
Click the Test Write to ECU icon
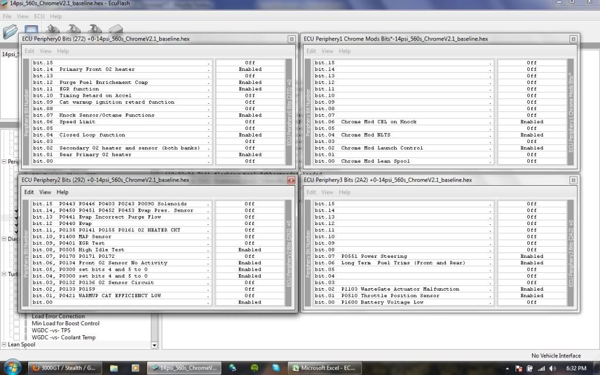click(94, 30)
